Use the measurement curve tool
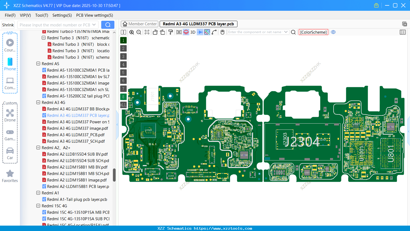410x231 pixels. [x=214, y=32]
